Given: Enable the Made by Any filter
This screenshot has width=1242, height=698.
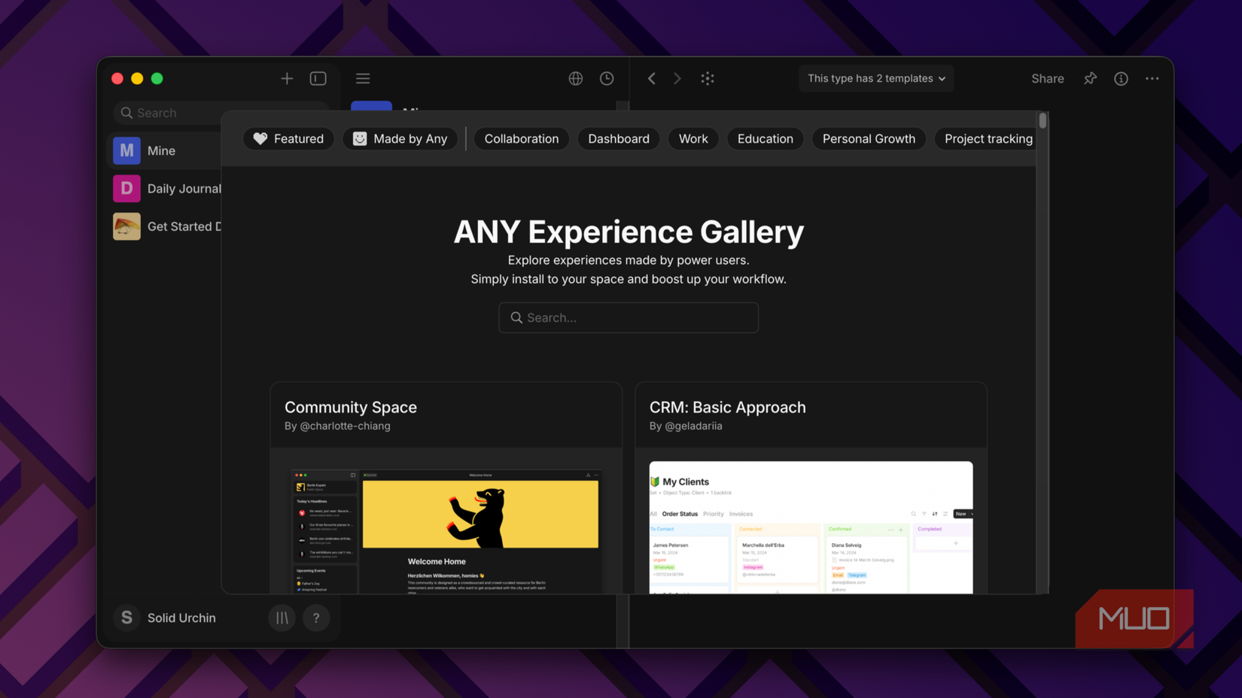Looking at the screenshot, I should 400,138.
